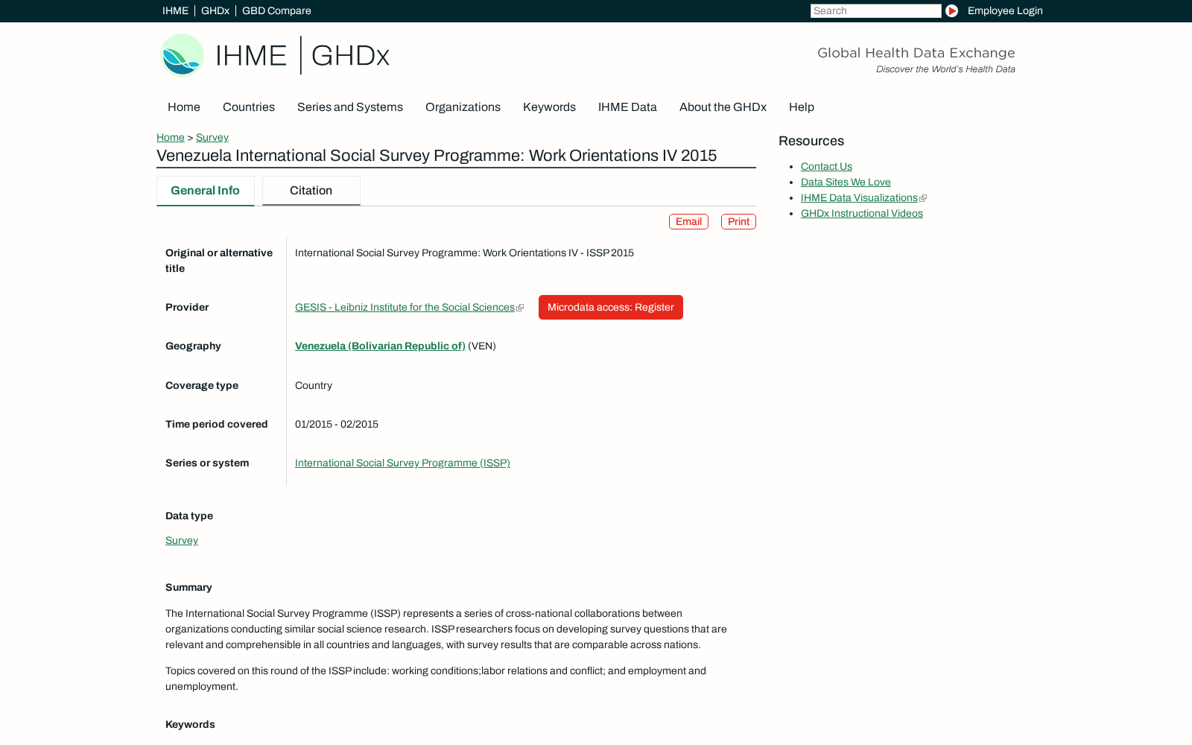1192x745 pixels.
Task: Click the Survey data type link
Action: [x=182, y=541]
